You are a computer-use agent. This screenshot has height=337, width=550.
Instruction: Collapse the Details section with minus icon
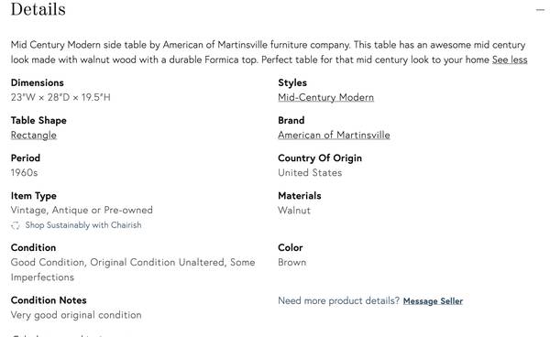tap(540, 10)
